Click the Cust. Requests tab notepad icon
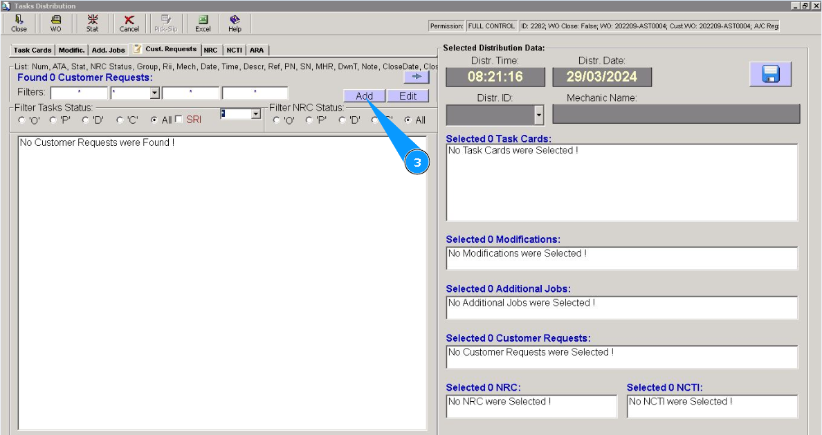This screenshot has height=435, width=822. (138, 48)
